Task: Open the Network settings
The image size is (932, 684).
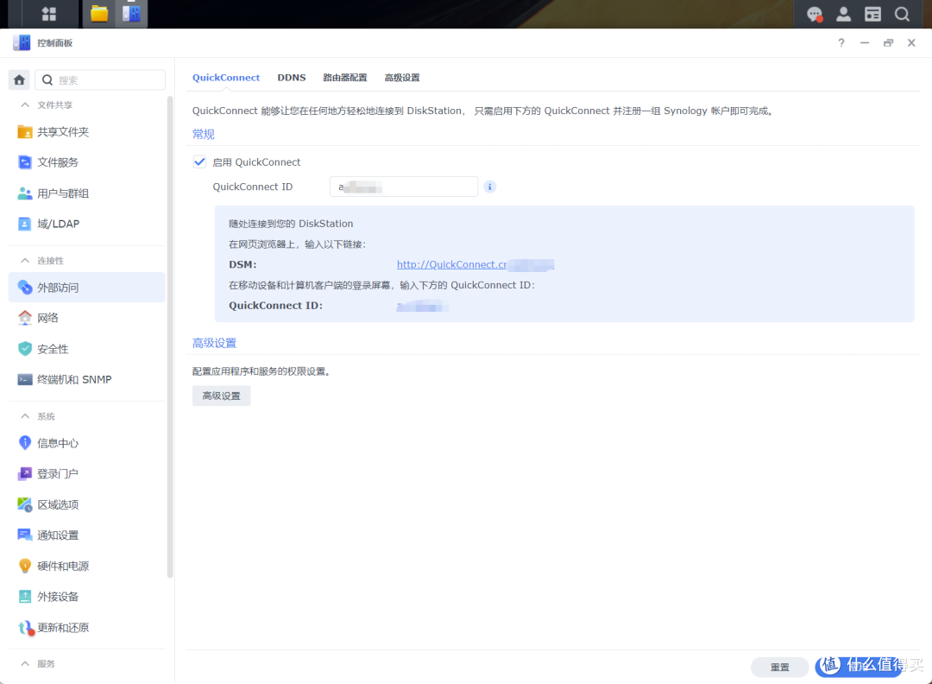Action: point(87,318)
